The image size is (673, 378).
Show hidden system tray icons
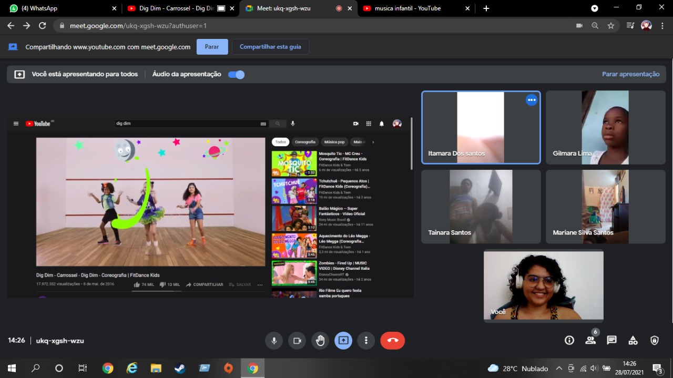click(559, 369)
